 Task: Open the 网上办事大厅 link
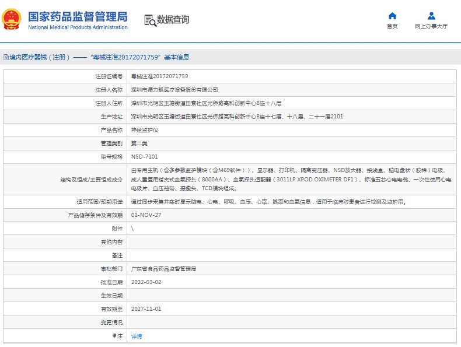[431, 26]
